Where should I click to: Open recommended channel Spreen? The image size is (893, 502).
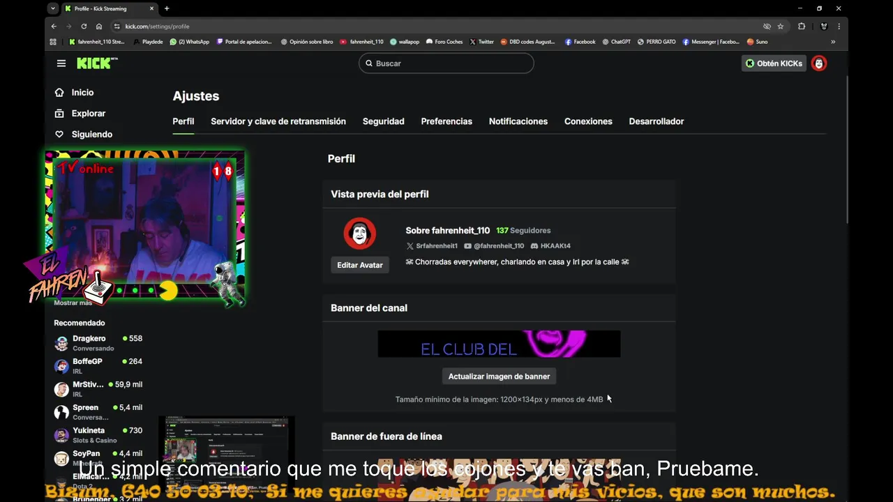[x=98, y=412]
